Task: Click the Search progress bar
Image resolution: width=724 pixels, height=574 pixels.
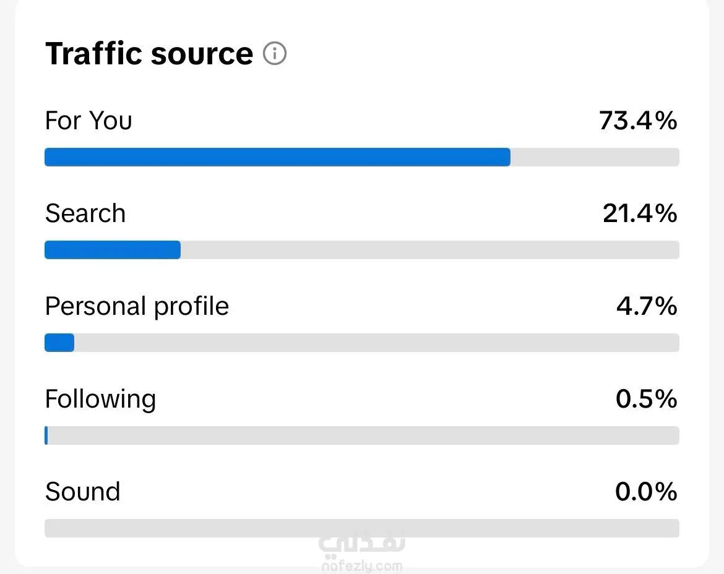Action: [x=361, y=250]
